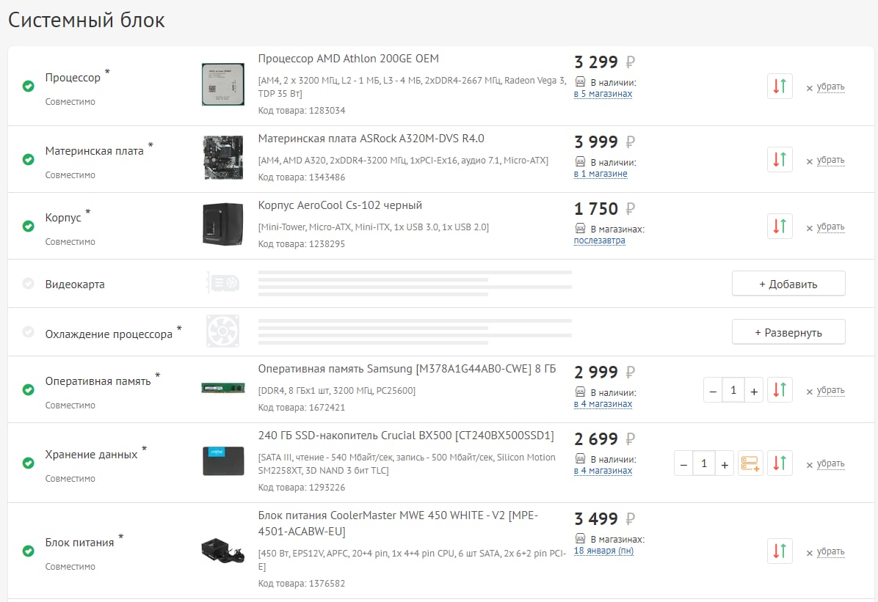Screen dimensions: 878x602
Task: Open Оперативная память Samsung 8 ГБ title
Action: [407, 369]
